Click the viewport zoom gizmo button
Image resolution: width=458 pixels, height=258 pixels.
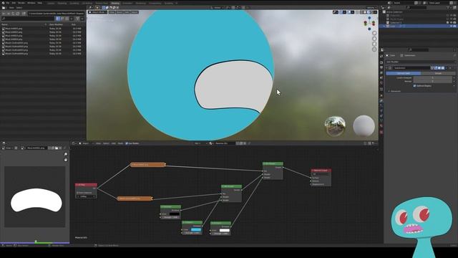374,33
